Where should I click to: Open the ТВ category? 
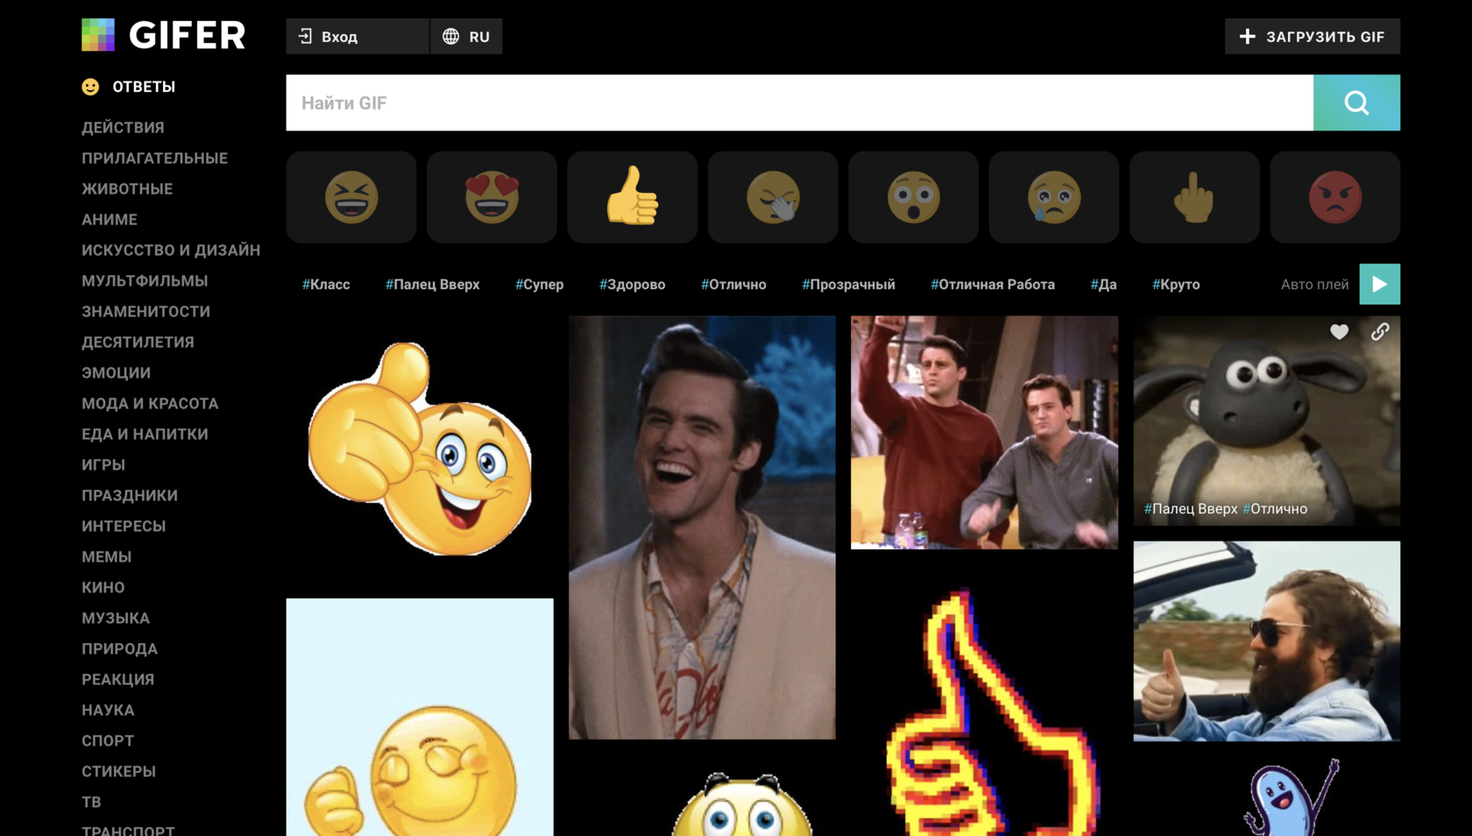coord(91,802)
